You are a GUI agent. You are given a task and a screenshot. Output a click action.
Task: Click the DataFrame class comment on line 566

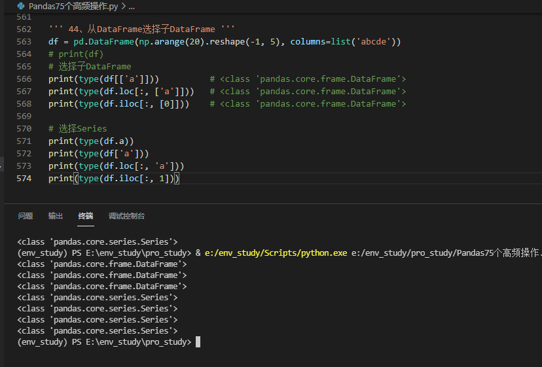pyautogui.click(x=308, y=79)
